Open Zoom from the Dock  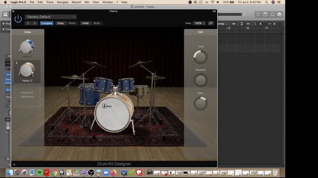106,173
